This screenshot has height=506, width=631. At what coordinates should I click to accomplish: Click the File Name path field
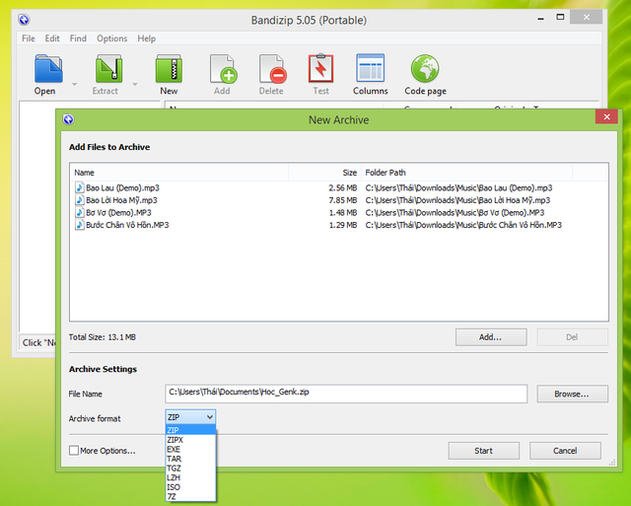(x=346, y=394)
